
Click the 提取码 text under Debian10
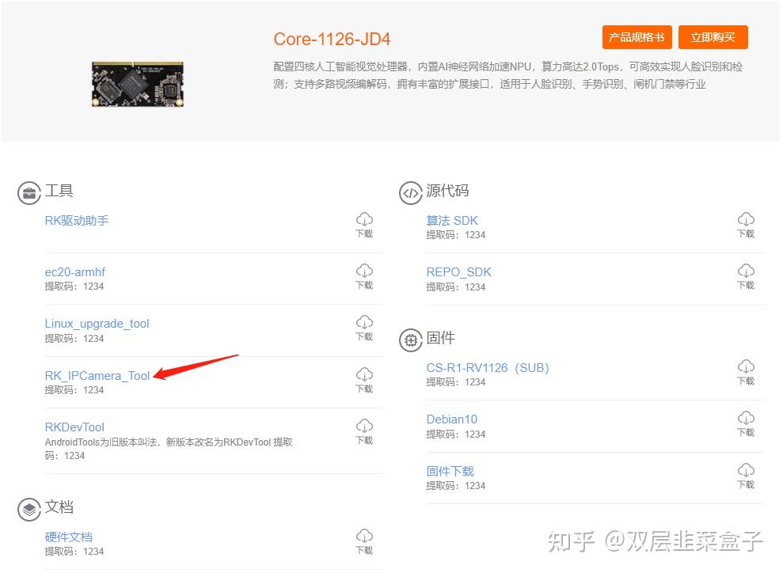click(455, 434)
